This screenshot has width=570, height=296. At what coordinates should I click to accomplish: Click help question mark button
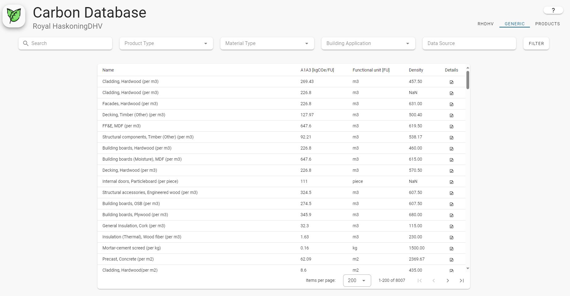(x=553, y=10)
